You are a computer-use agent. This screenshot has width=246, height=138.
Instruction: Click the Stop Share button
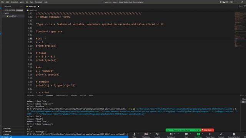tap(207, 130)
